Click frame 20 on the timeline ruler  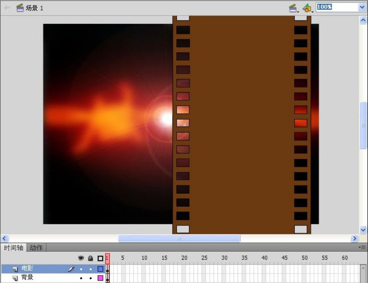click(184, 258)
